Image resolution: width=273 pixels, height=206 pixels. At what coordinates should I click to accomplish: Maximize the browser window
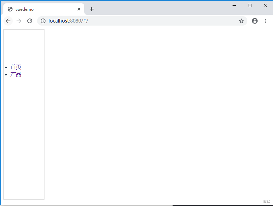click(x=250, y=6)
